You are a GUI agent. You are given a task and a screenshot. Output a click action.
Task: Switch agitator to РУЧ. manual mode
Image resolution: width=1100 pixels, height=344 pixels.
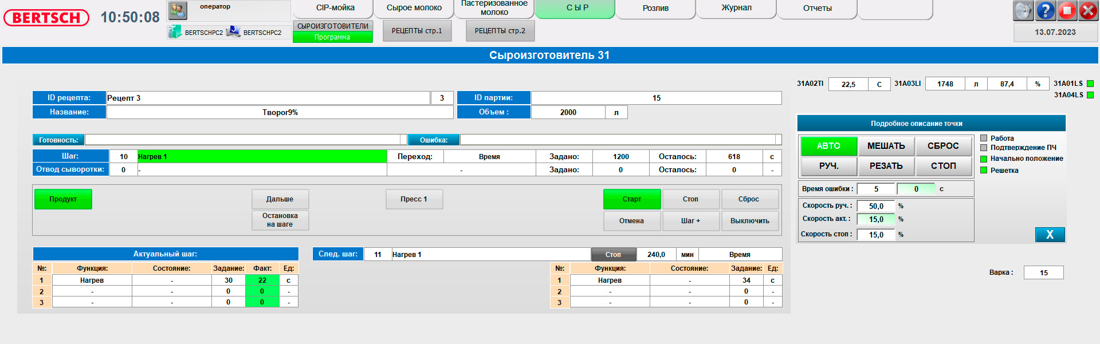click(828, 166)
